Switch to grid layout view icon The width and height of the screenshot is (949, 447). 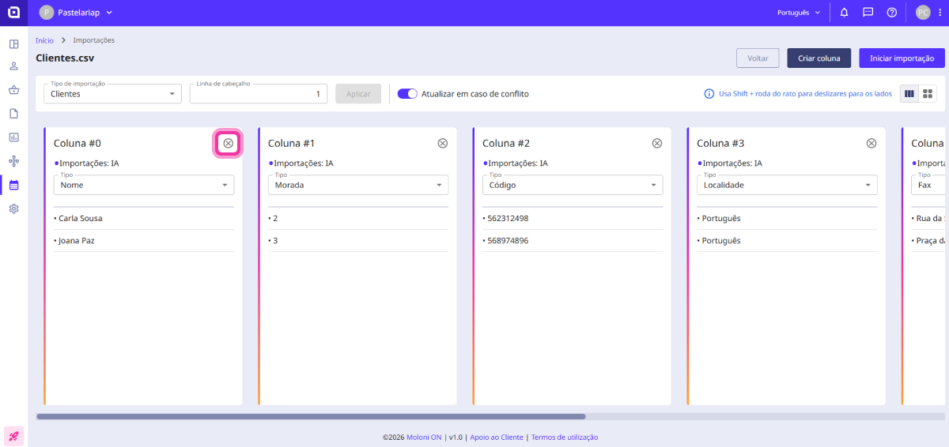click(928, 93)
